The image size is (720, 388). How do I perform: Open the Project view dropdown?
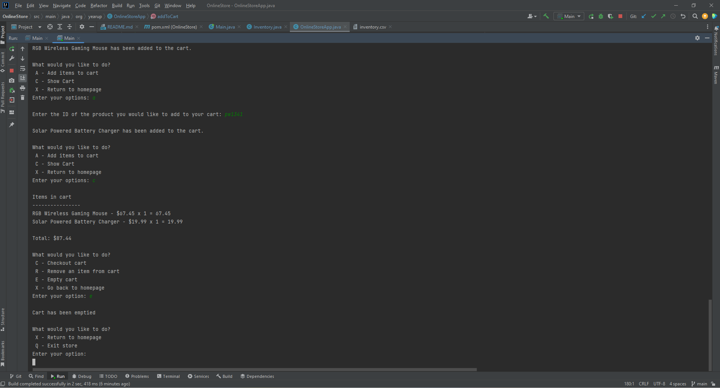pyautogui.click(x=26, y=27)
